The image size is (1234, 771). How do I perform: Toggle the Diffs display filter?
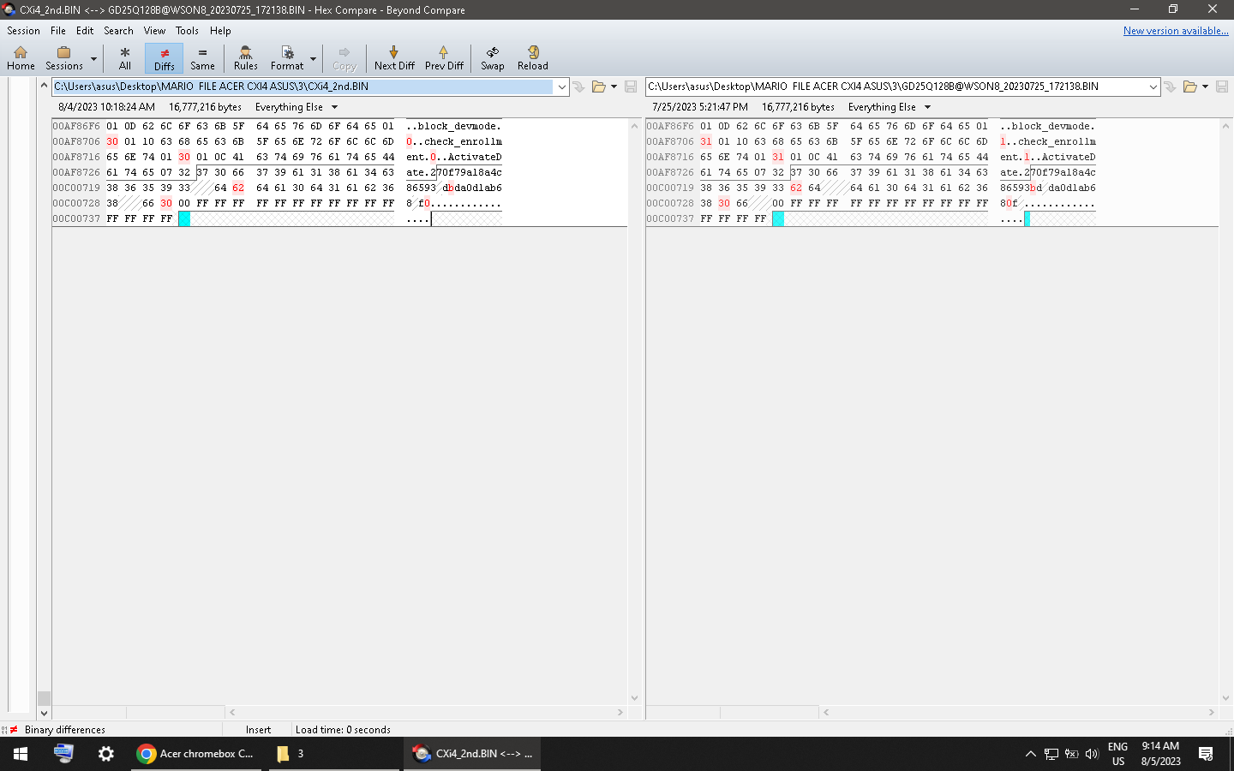(x=164, y=58)
